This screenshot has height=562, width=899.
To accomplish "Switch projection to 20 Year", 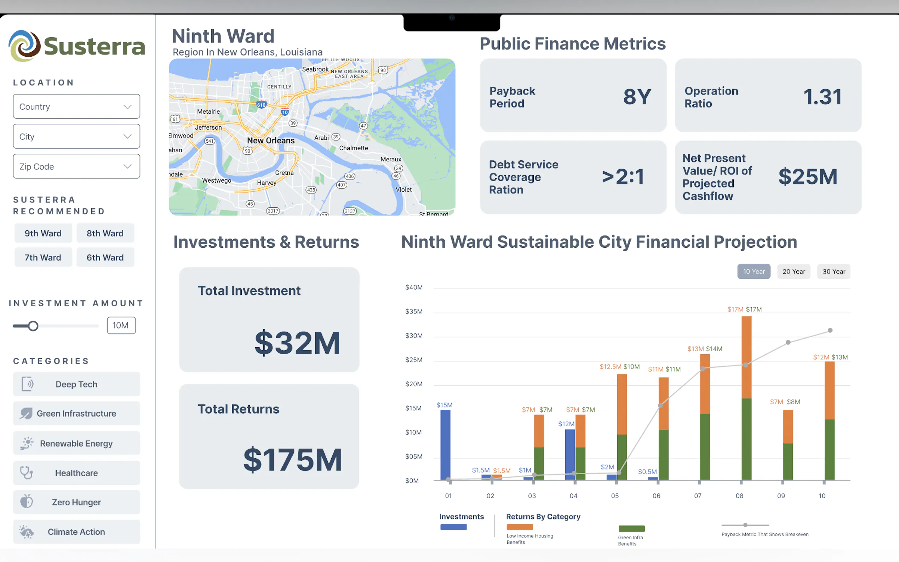I will [x=794, y=271].
